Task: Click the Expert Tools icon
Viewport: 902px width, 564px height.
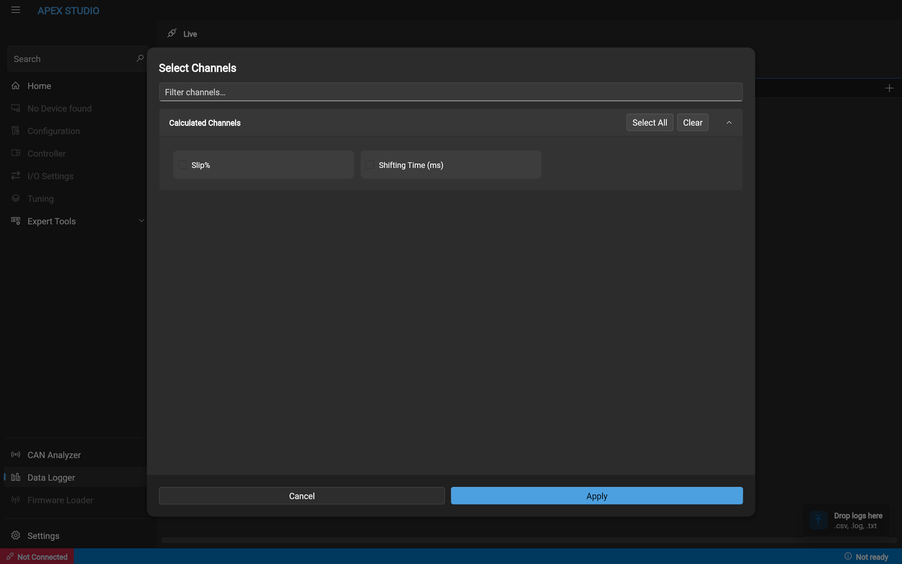Action: (x=16, y=221)
